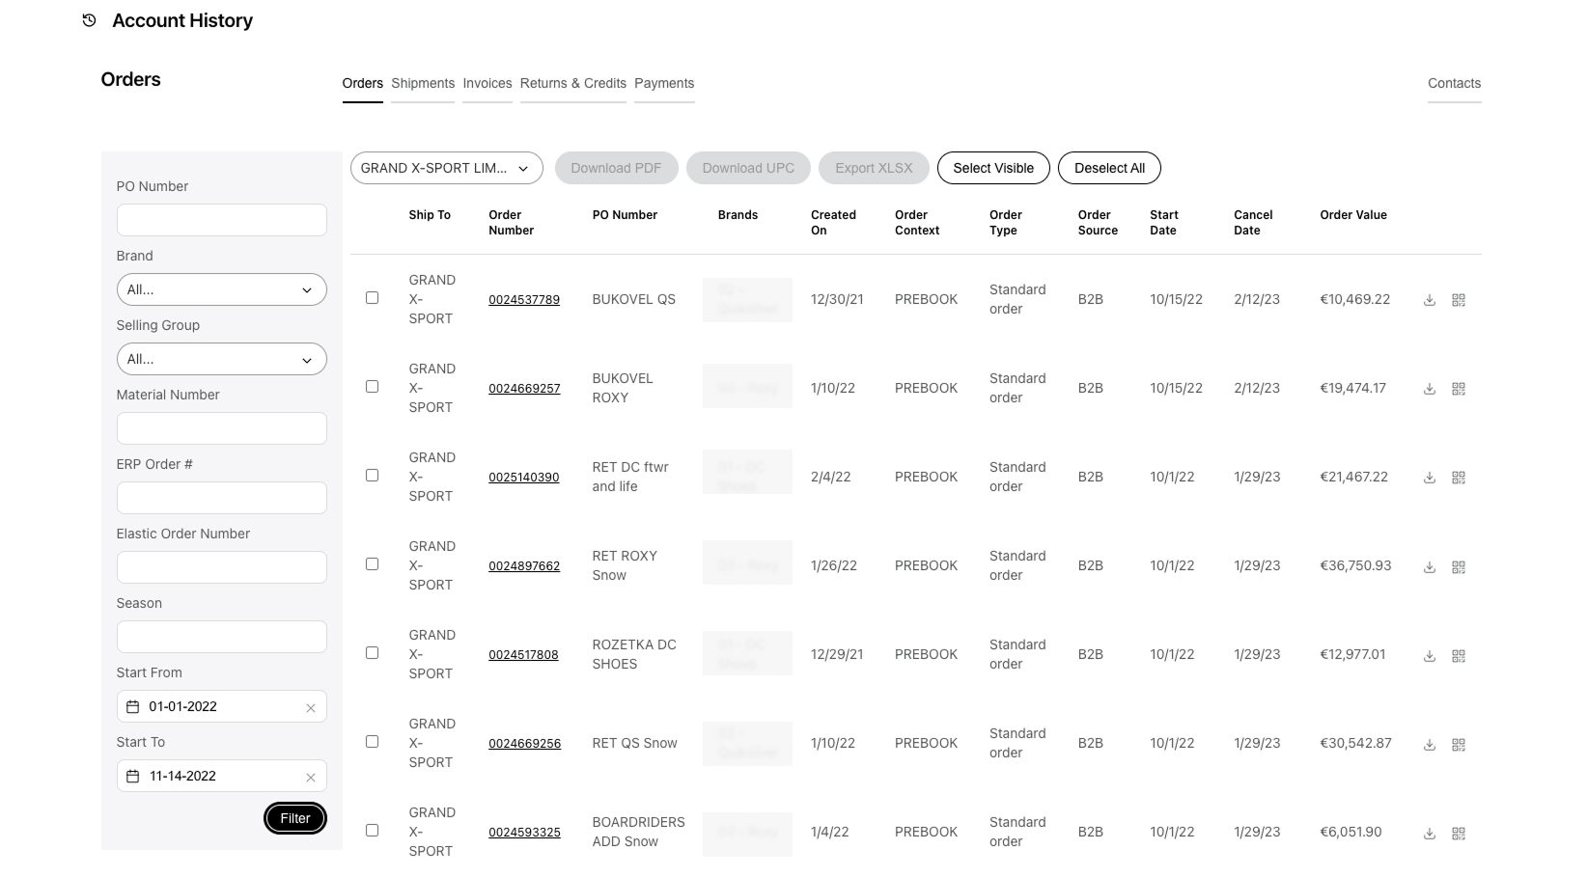Screen dimensions: 1587x877
Task: Click the Select Visible button
Action: click(x=992, y=168)
